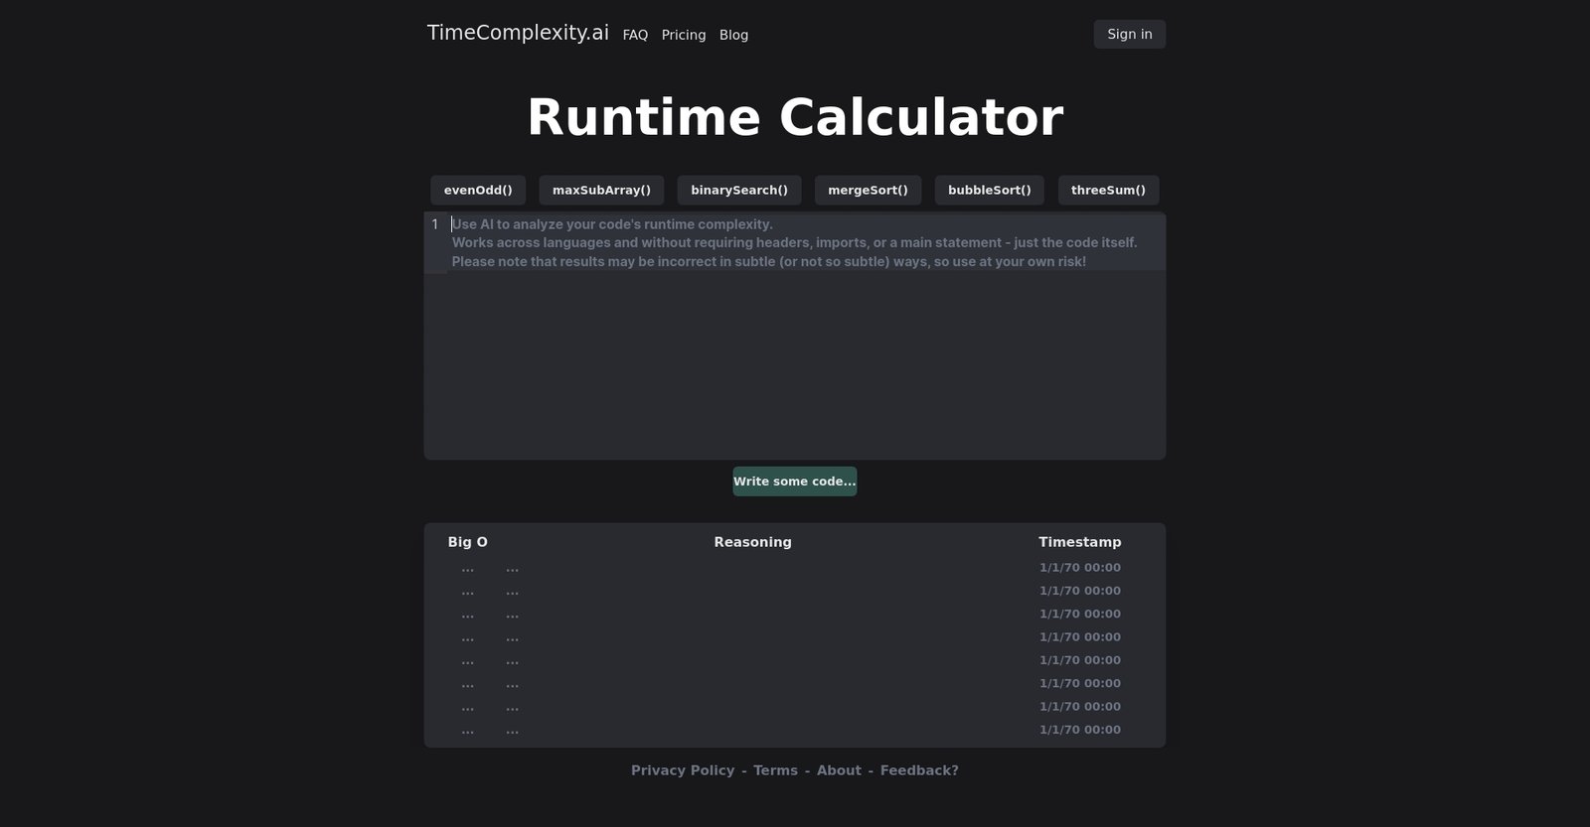Go to the Pricing page

[684, 35]
